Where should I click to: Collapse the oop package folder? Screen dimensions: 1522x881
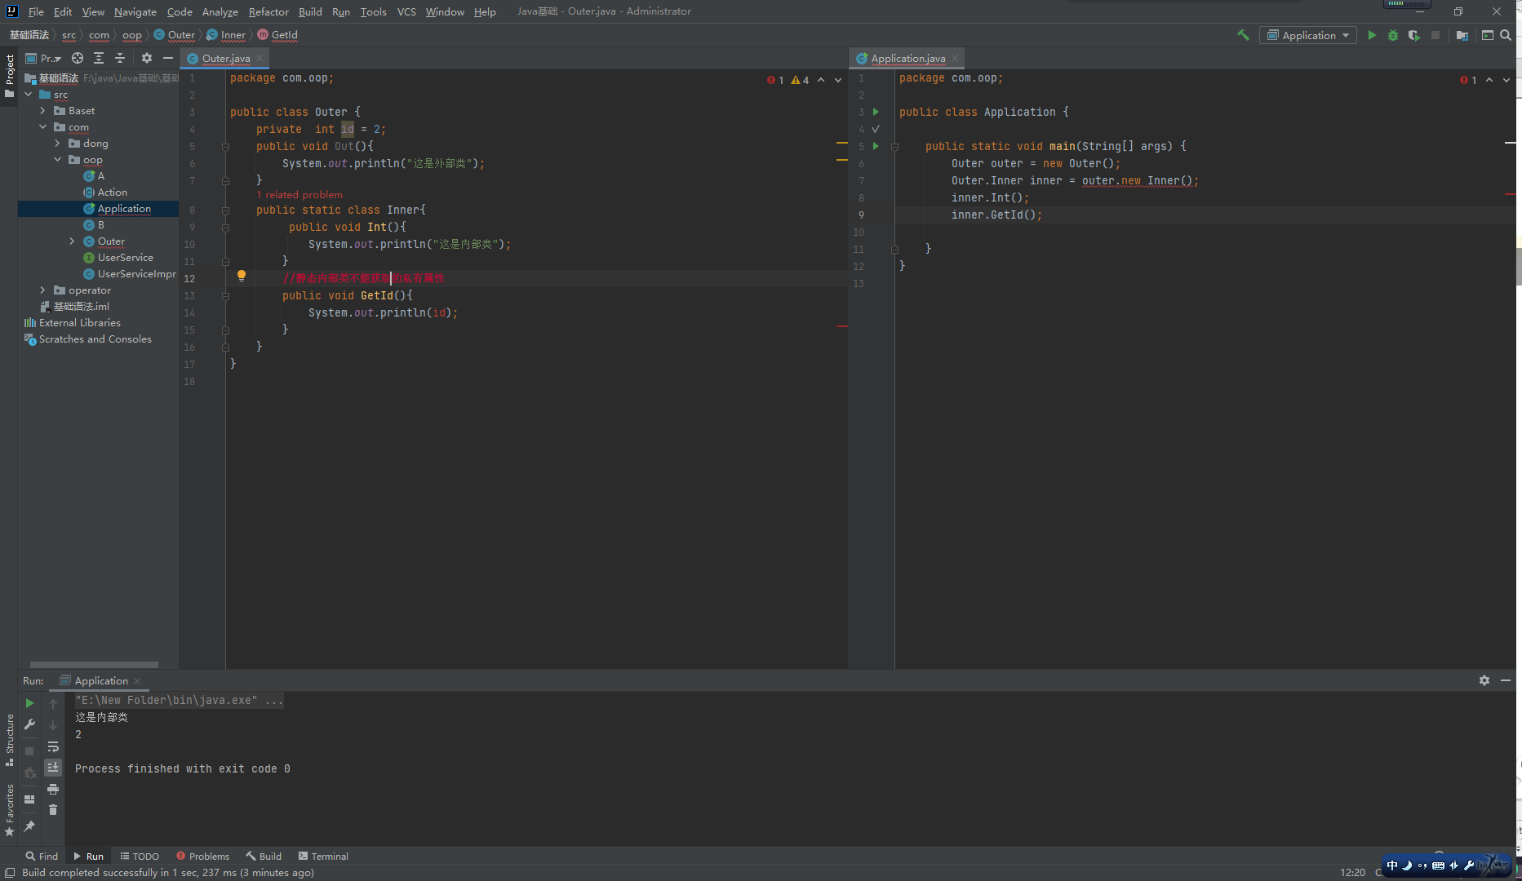(58, 160)
